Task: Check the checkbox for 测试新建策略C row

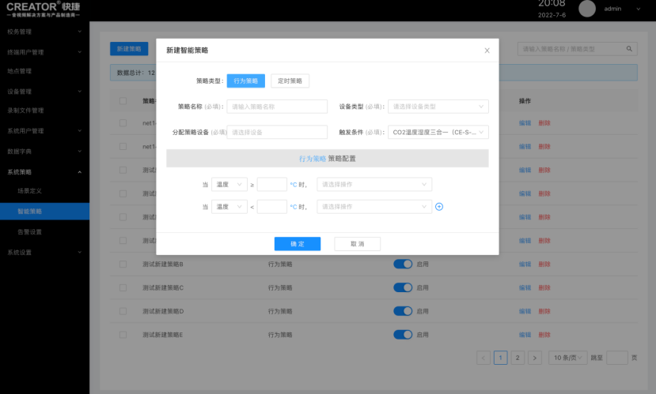Action: [x=123, y=287]
